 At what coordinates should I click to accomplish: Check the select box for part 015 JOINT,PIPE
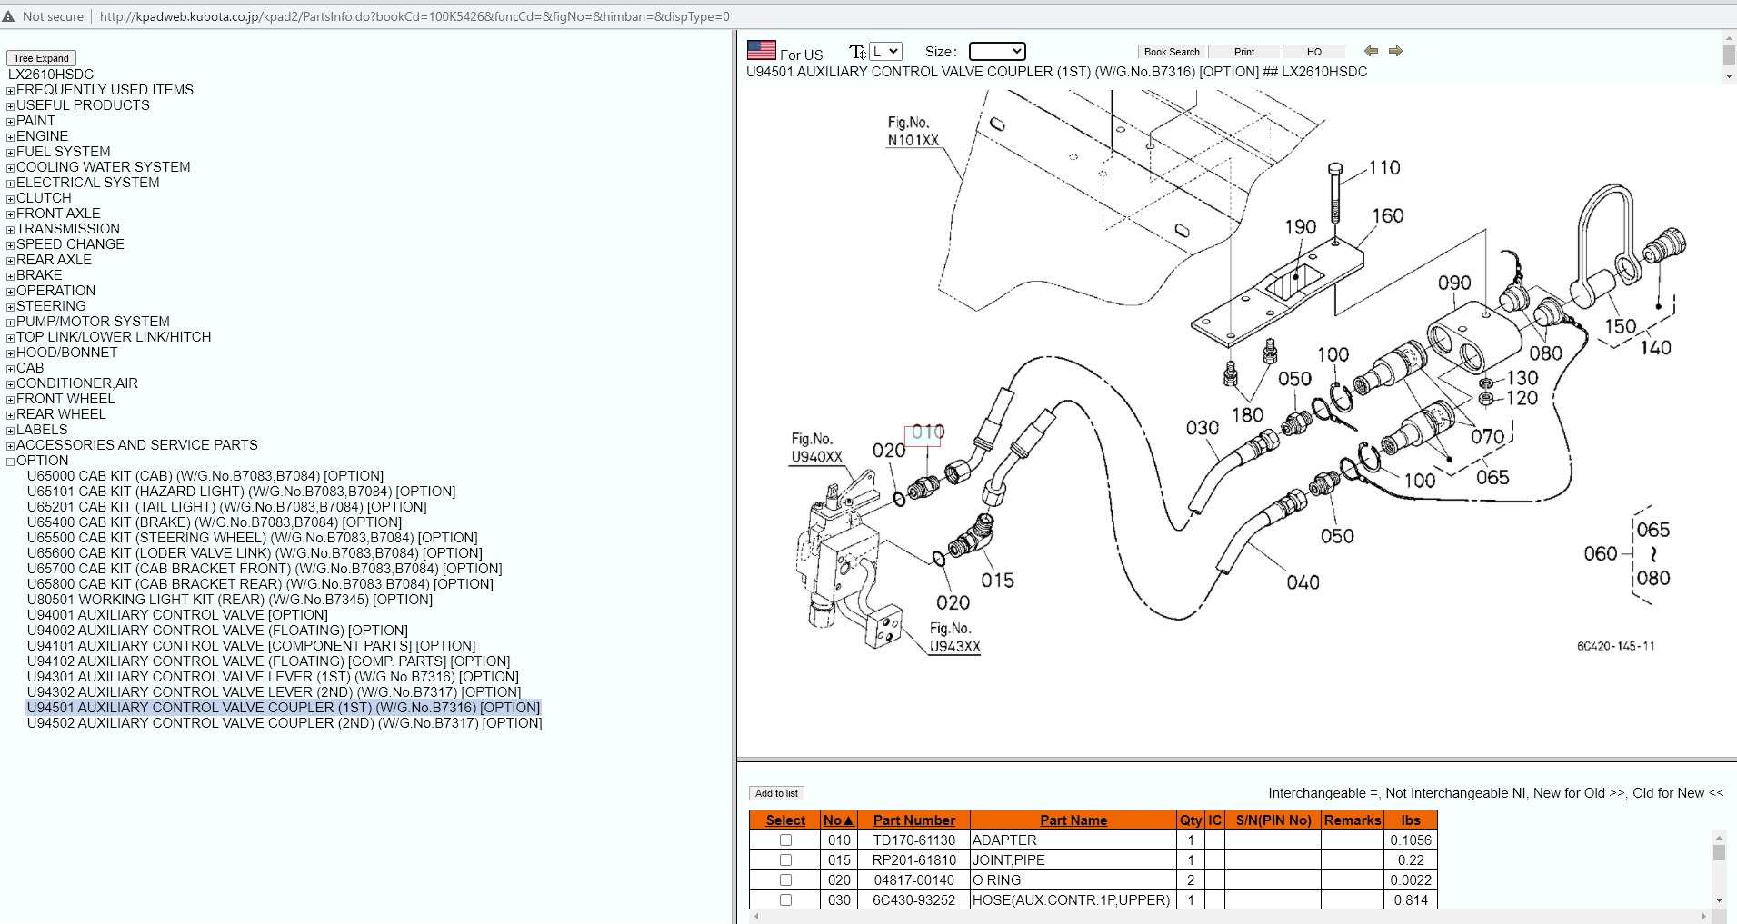click(785, 860)
